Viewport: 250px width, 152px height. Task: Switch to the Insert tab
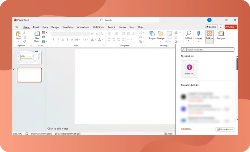(x=36, y=27)
